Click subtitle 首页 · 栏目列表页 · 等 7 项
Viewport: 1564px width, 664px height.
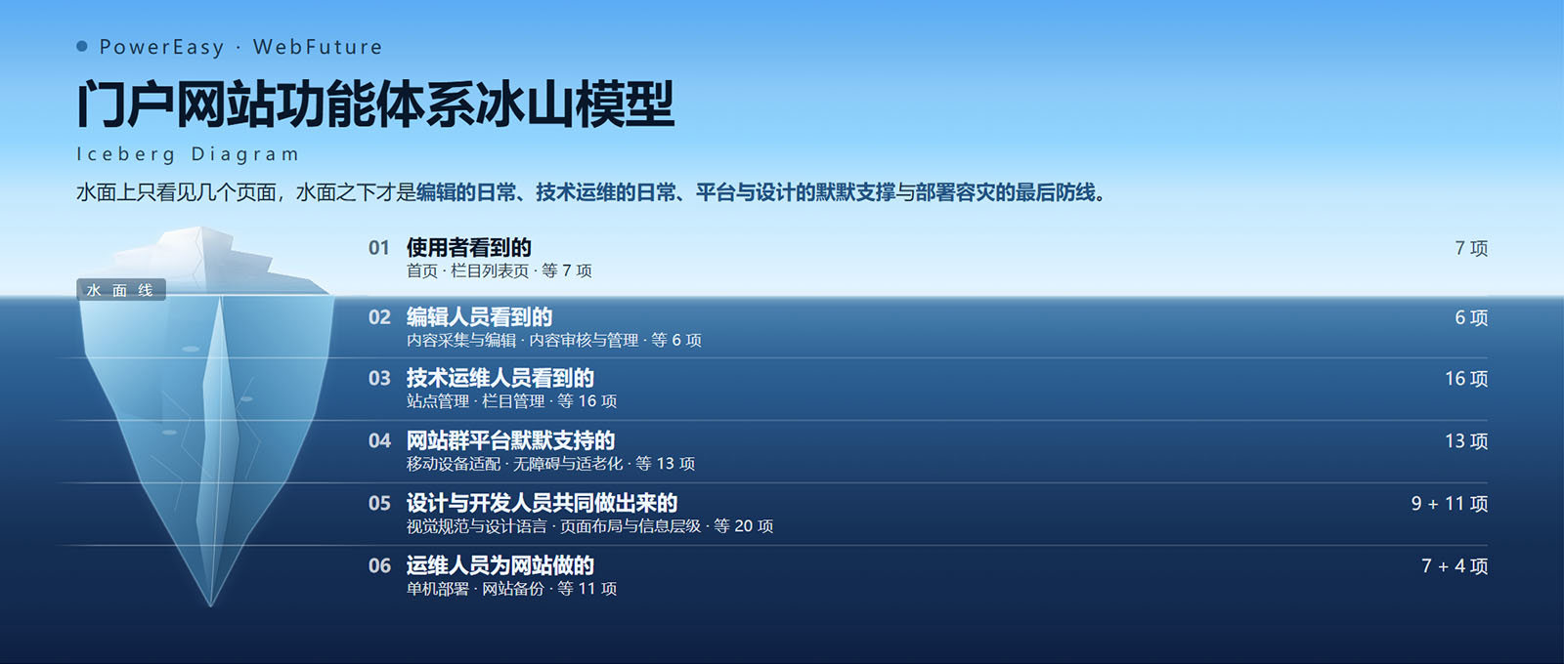[x=500, y=270]
